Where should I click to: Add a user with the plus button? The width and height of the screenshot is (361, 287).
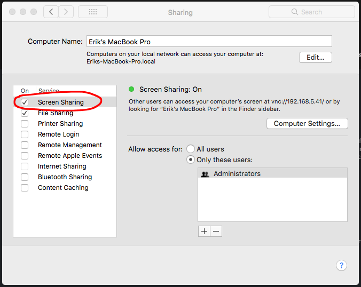click(204, 231)
